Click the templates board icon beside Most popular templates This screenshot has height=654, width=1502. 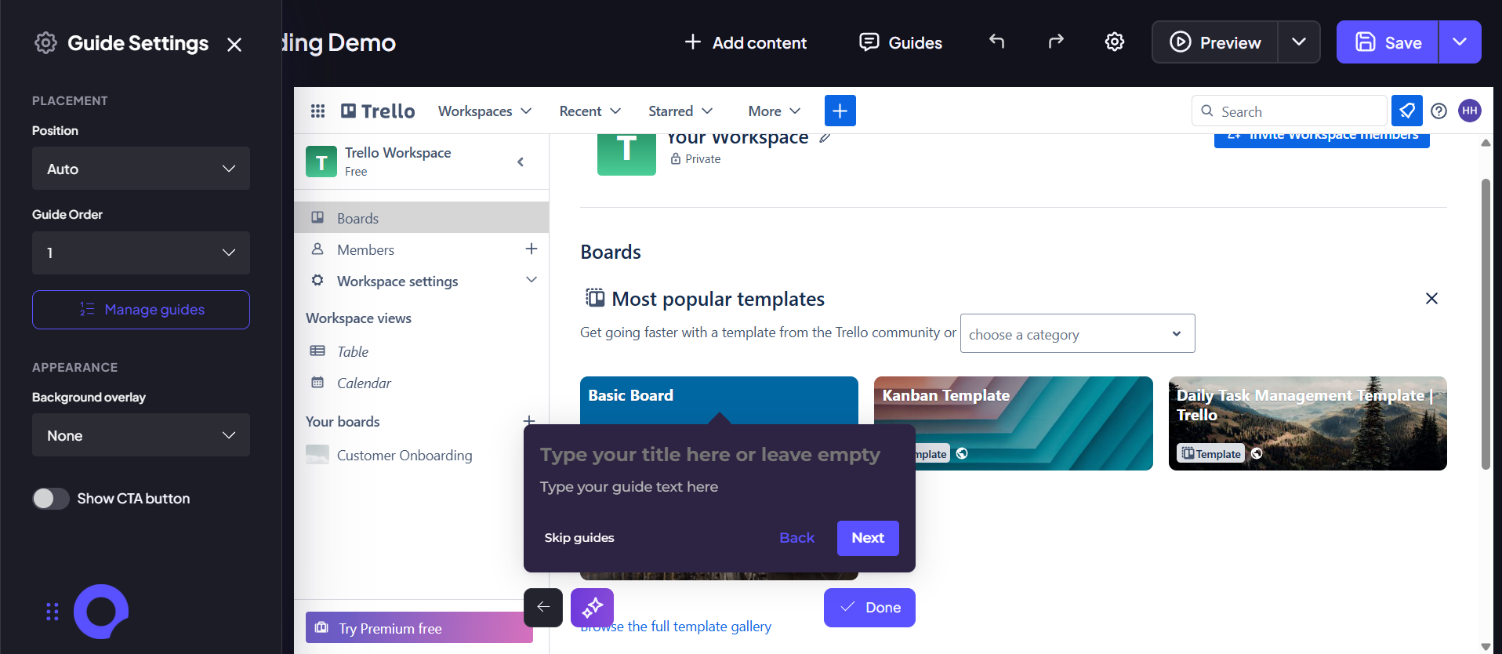(595, 298)
